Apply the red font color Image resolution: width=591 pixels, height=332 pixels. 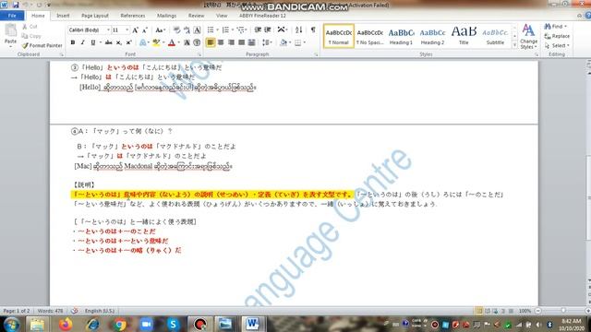(x=172, y=42)
